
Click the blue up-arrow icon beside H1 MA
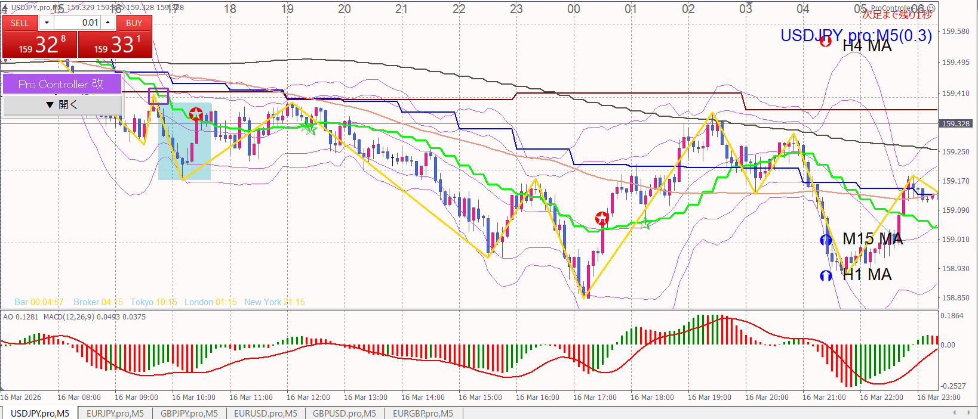[826, 276]
